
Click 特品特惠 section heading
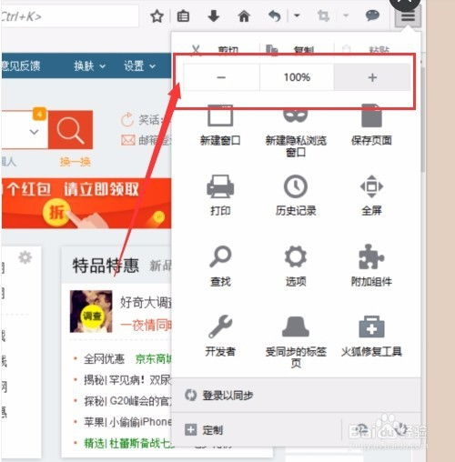106,266
